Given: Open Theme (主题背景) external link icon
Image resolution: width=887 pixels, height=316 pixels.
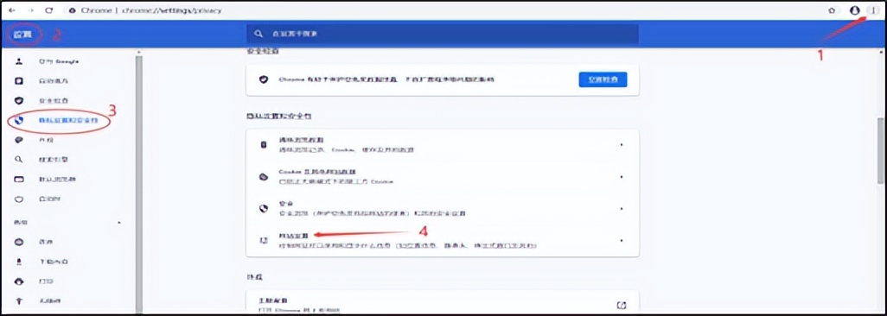Looking at the screenshot, I should coord(621,306).
